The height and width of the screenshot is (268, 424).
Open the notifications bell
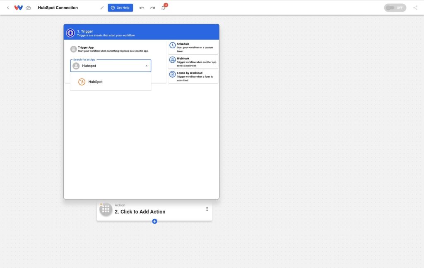coord(163,8)
